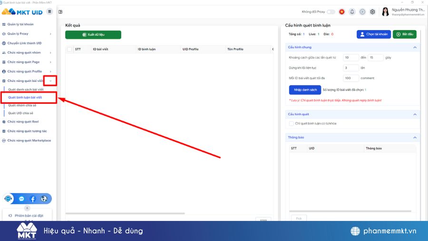The height and width of the screenshot is (241, 428).
Task: Open Chuyển Link thành UID
Action: tap(24, 43)
